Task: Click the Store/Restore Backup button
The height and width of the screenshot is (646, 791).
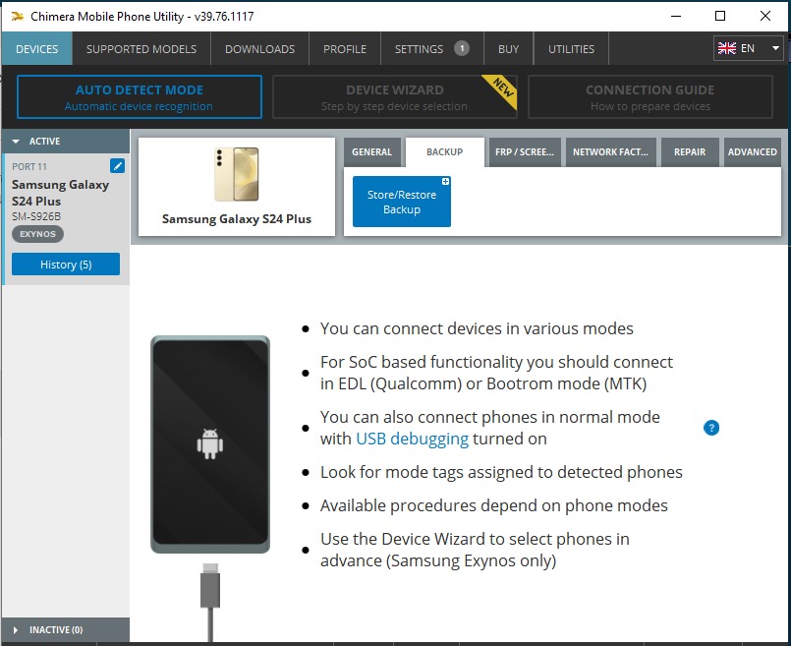Action: (x=402, y=202)
